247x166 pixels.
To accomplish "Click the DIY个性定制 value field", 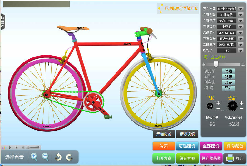I will click(x=227, y=9).
